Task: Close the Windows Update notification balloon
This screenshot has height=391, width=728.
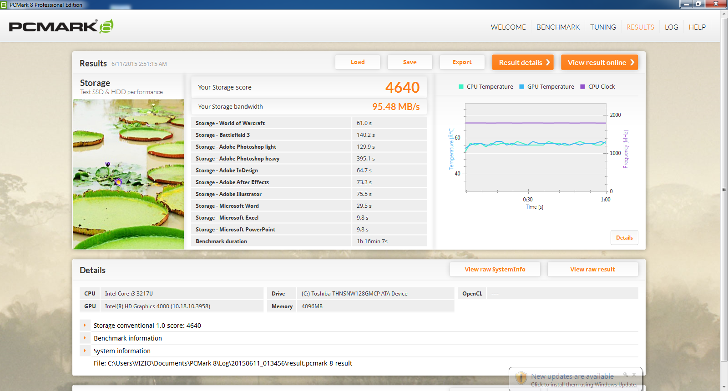Action: click(634, 375)
